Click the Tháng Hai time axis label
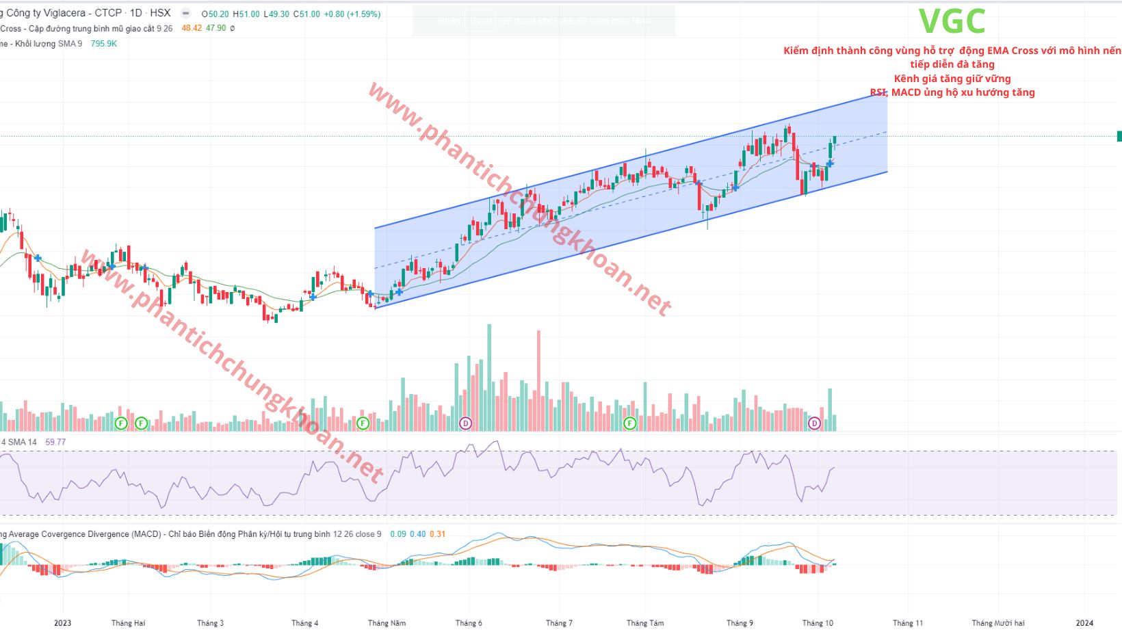The image size is (1122, 632). coord(128,623)
